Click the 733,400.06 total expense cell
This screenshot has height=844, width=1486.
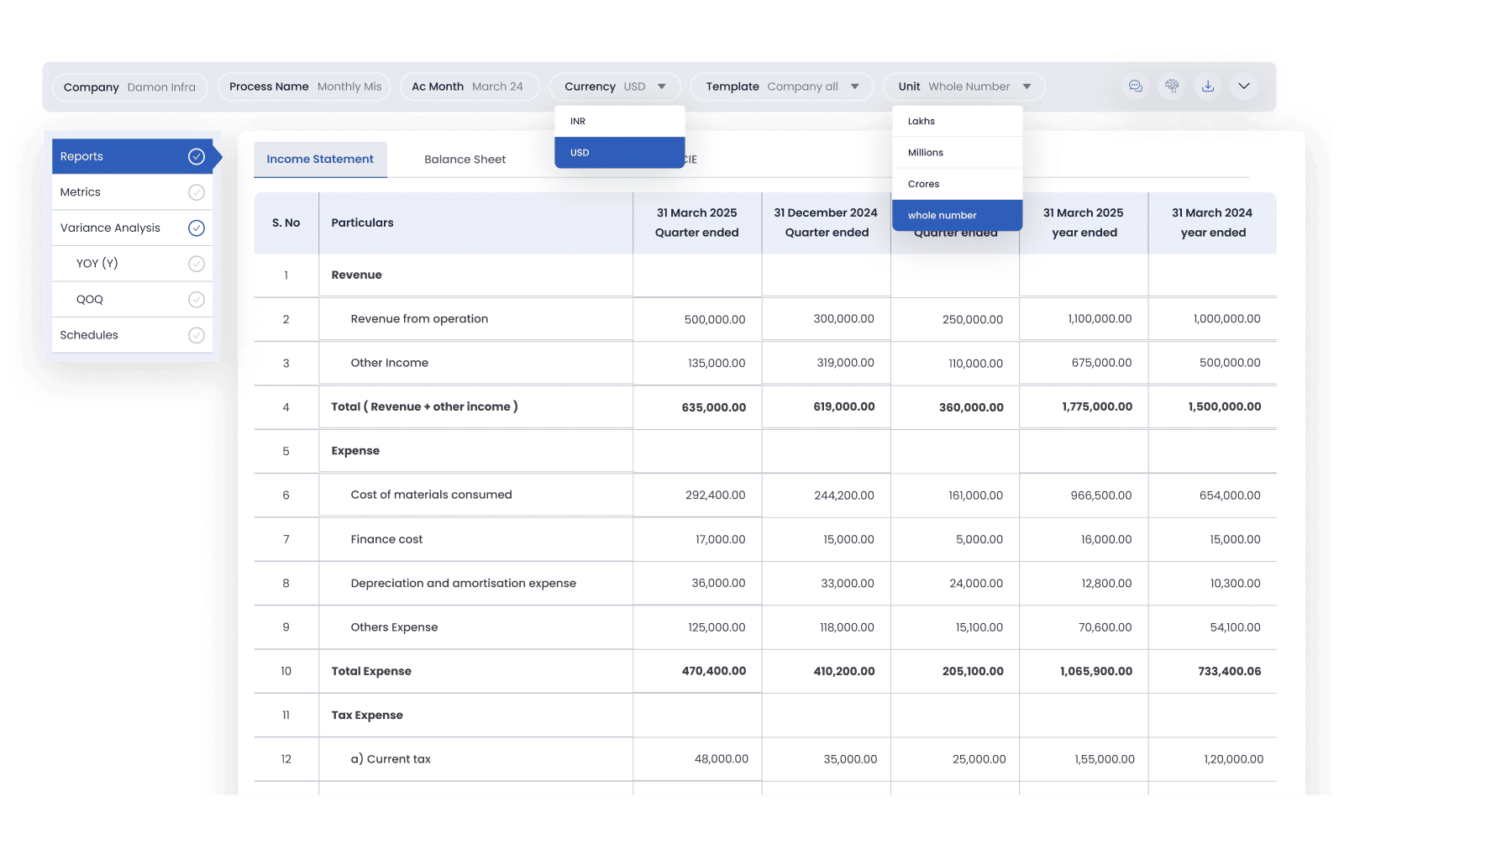[1213, 671]
